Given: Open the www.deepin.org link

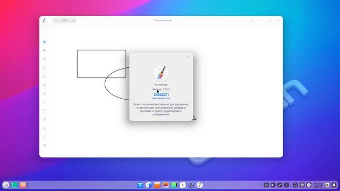Looking at the screenshot, I should 161,98.
